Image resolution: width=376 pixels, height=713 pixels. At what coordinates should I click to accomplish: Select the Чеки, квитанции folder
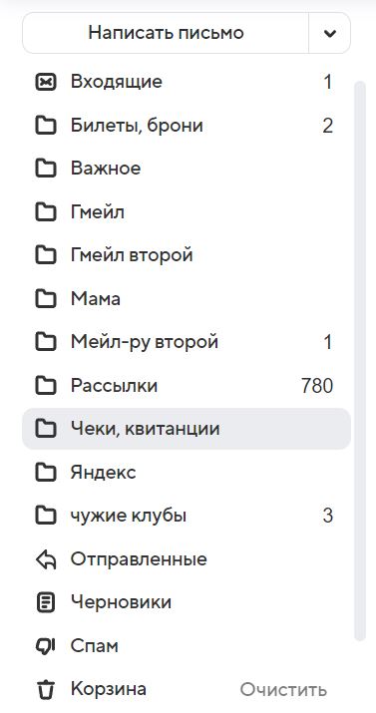187,429
